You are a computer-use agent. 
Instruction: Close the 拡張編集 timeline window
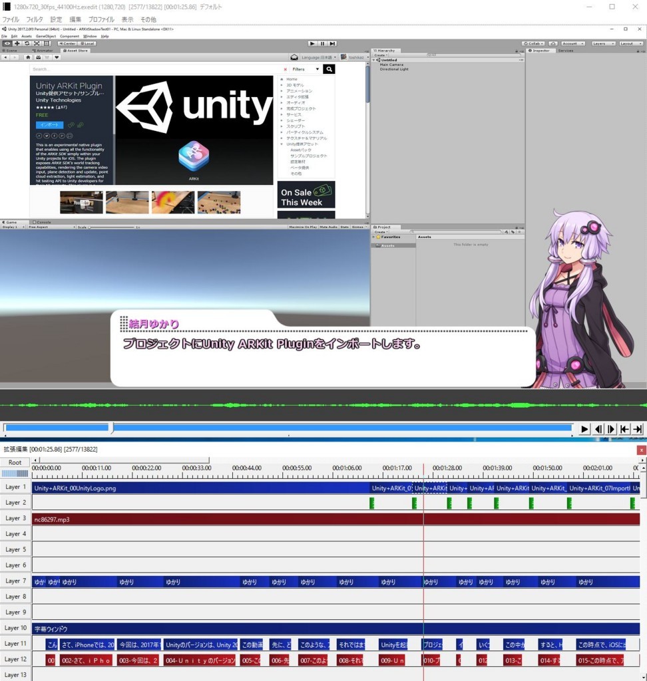[x=641, y=450]
